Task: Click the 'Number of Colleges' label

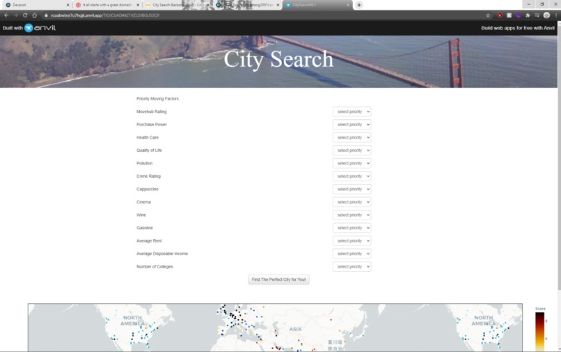Action: tap(155, 267)
